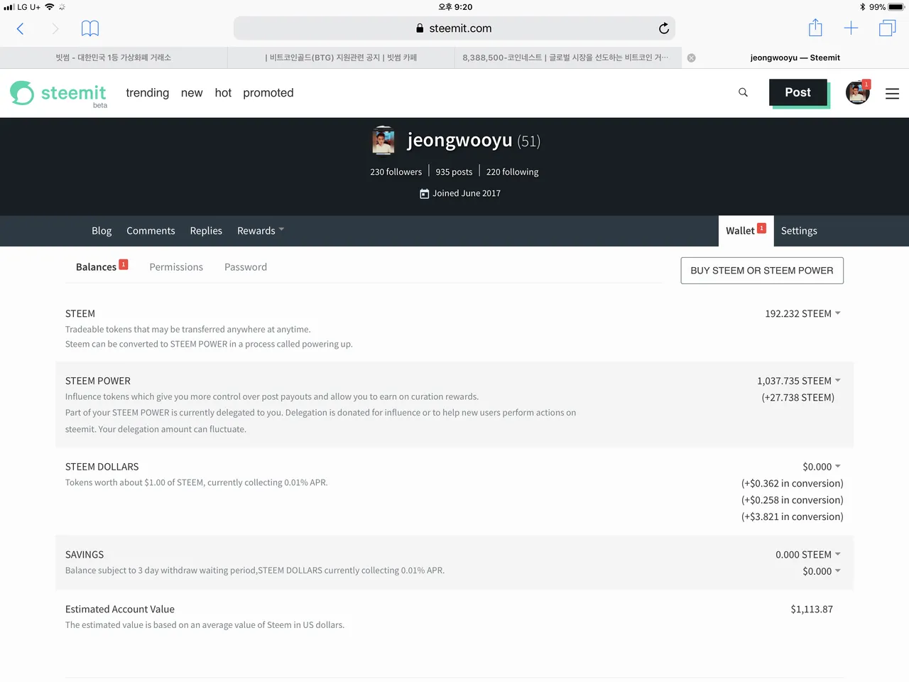Show the all-tabs overview icon

(887, 28)
